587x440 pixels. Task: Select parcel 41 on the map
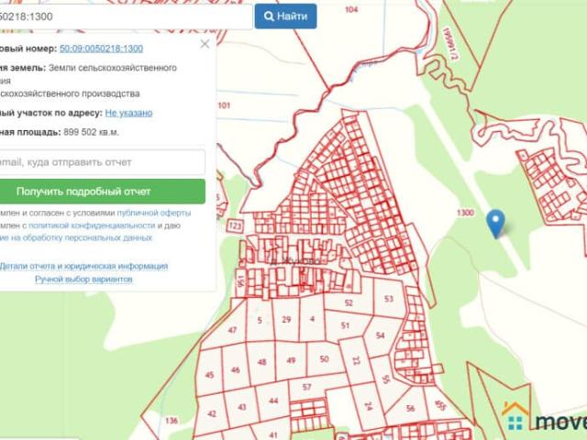point(273,434)
